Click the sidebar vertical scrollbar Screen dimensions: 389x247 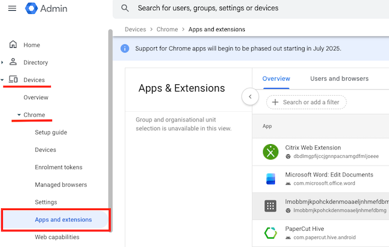(x=110, y=131)
